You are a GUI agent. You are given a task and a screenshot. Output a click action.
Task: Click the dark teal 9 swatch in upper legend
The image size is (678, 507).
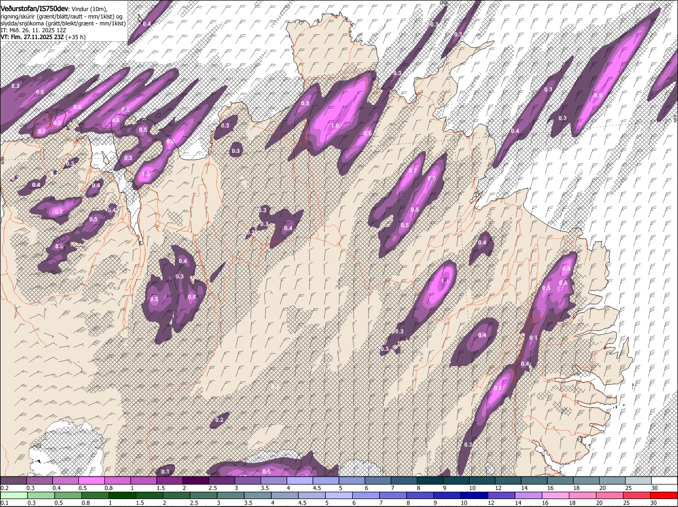(x=456, y=481)
